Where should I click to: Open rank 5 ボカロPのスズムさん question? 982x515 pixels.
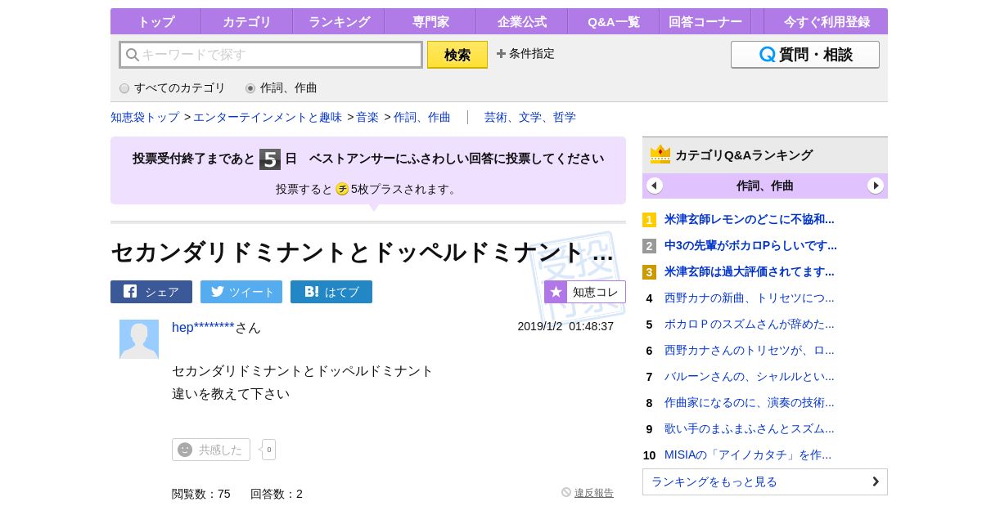(x=750, y=324)
